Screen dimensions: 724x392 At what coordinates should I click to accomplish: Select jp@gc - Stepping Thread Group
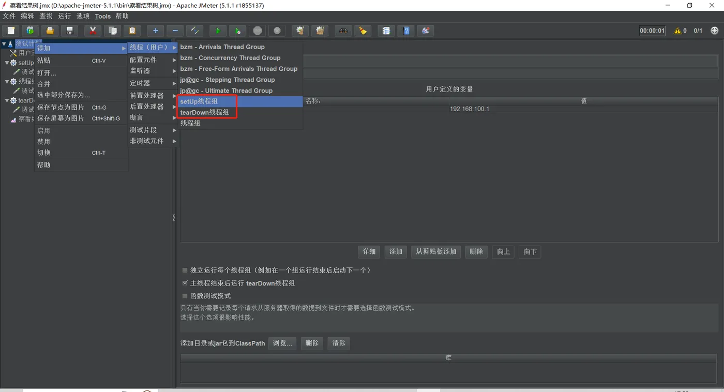(x=240, y=80)
